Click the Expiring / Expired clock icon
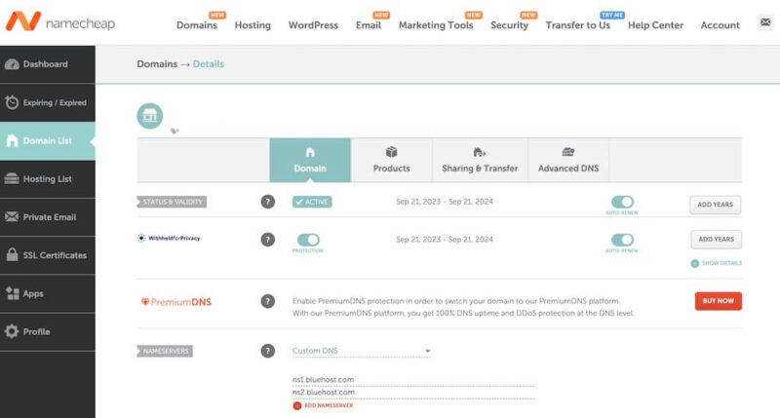 (x=12, y=102)
